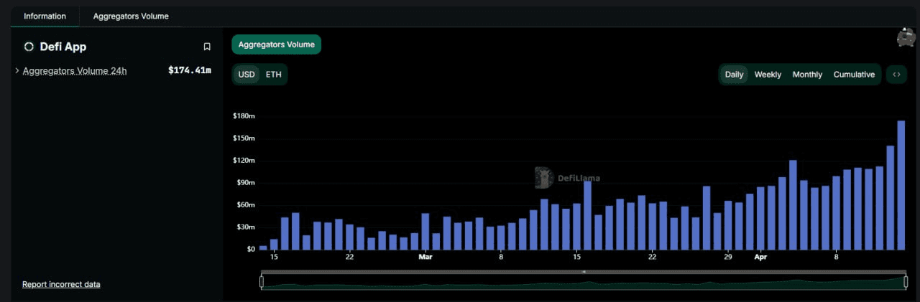This screenshot has width=920, height=302.
Task: Click the Apr x-axis label
Action: point(760,257)
